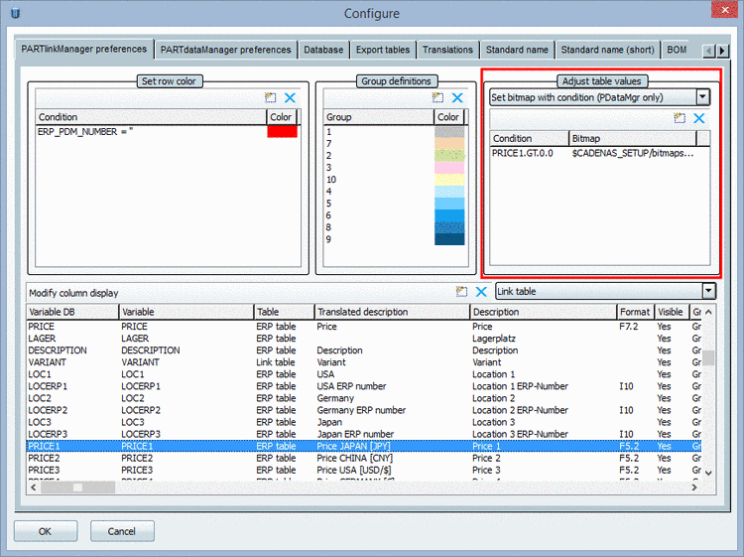Open the Export tables tab
744x557 pixels.
(383, 50)
